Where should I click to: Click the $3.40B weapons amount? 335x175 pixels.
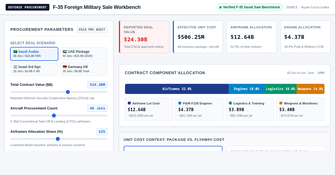pyautogui.click(x=287, y=110)
